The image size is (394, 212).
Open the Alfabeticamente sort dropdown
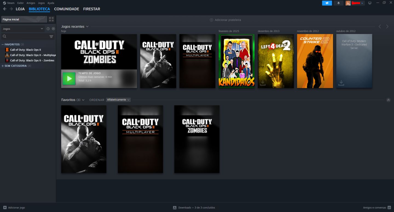coord(118,100)
